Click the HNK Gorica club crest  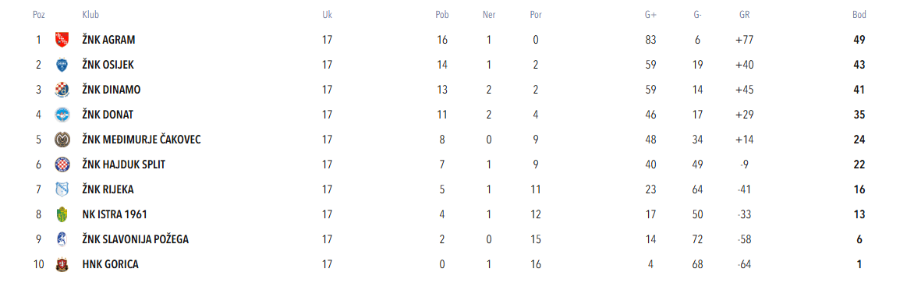tap(62, 264)
